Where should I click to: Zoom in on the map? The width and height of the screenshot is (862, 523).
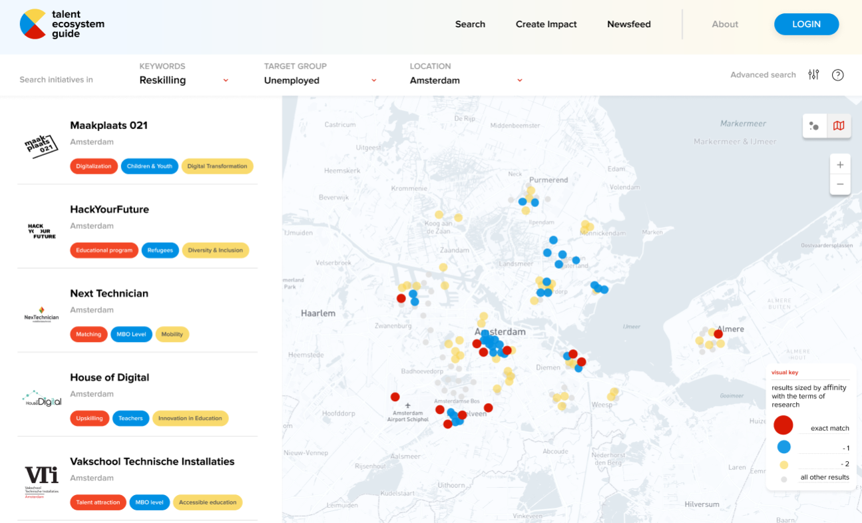click(x=840, y=164)
